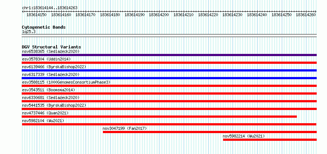
Task: Click ruler position 183614220
Action: [x=208, y=15]
